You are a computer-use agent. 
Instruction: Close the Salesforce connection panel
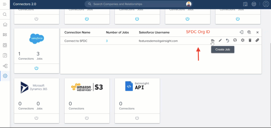click(257, 32)
